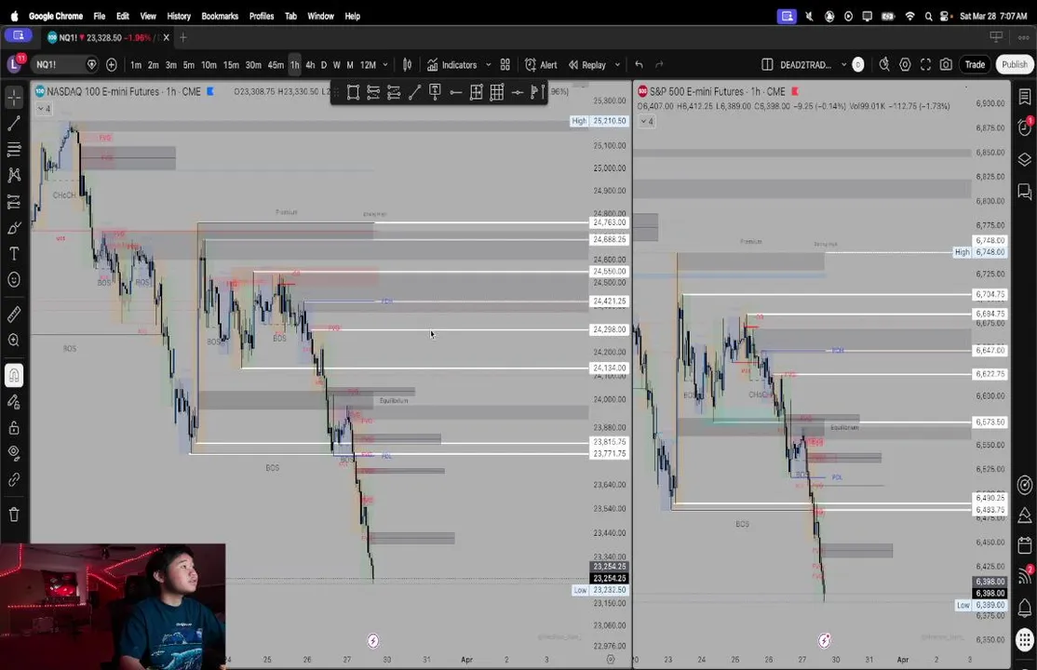Open the forecasting and position tools

14,202
